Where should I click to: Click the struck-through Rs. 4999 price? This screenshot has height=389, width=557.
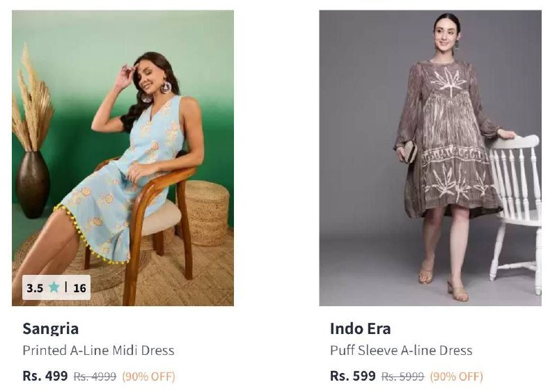pos(95,376)
